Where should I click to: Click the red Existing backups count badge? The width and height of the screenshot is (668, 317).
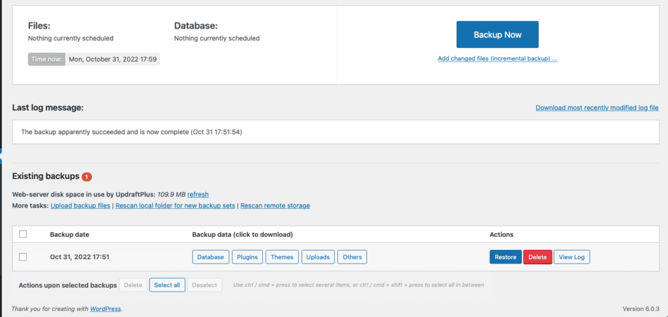(x=87, y=176)
